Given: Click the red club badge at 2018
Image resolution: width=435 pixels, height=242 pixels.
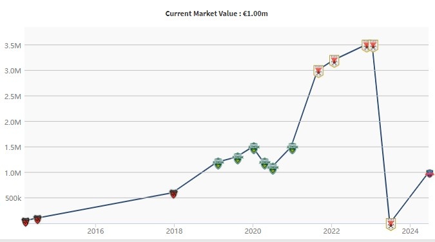Looking at the screenshot, I should [x=173, y=194].
